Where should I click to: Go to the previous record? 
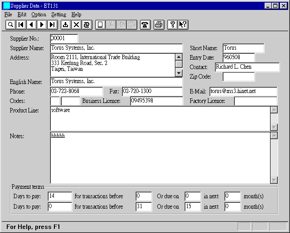click(32, 25)
